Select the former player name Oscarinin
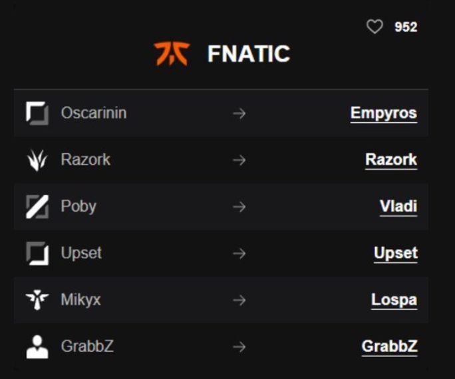The image size is (455, 379). point(93,114)
